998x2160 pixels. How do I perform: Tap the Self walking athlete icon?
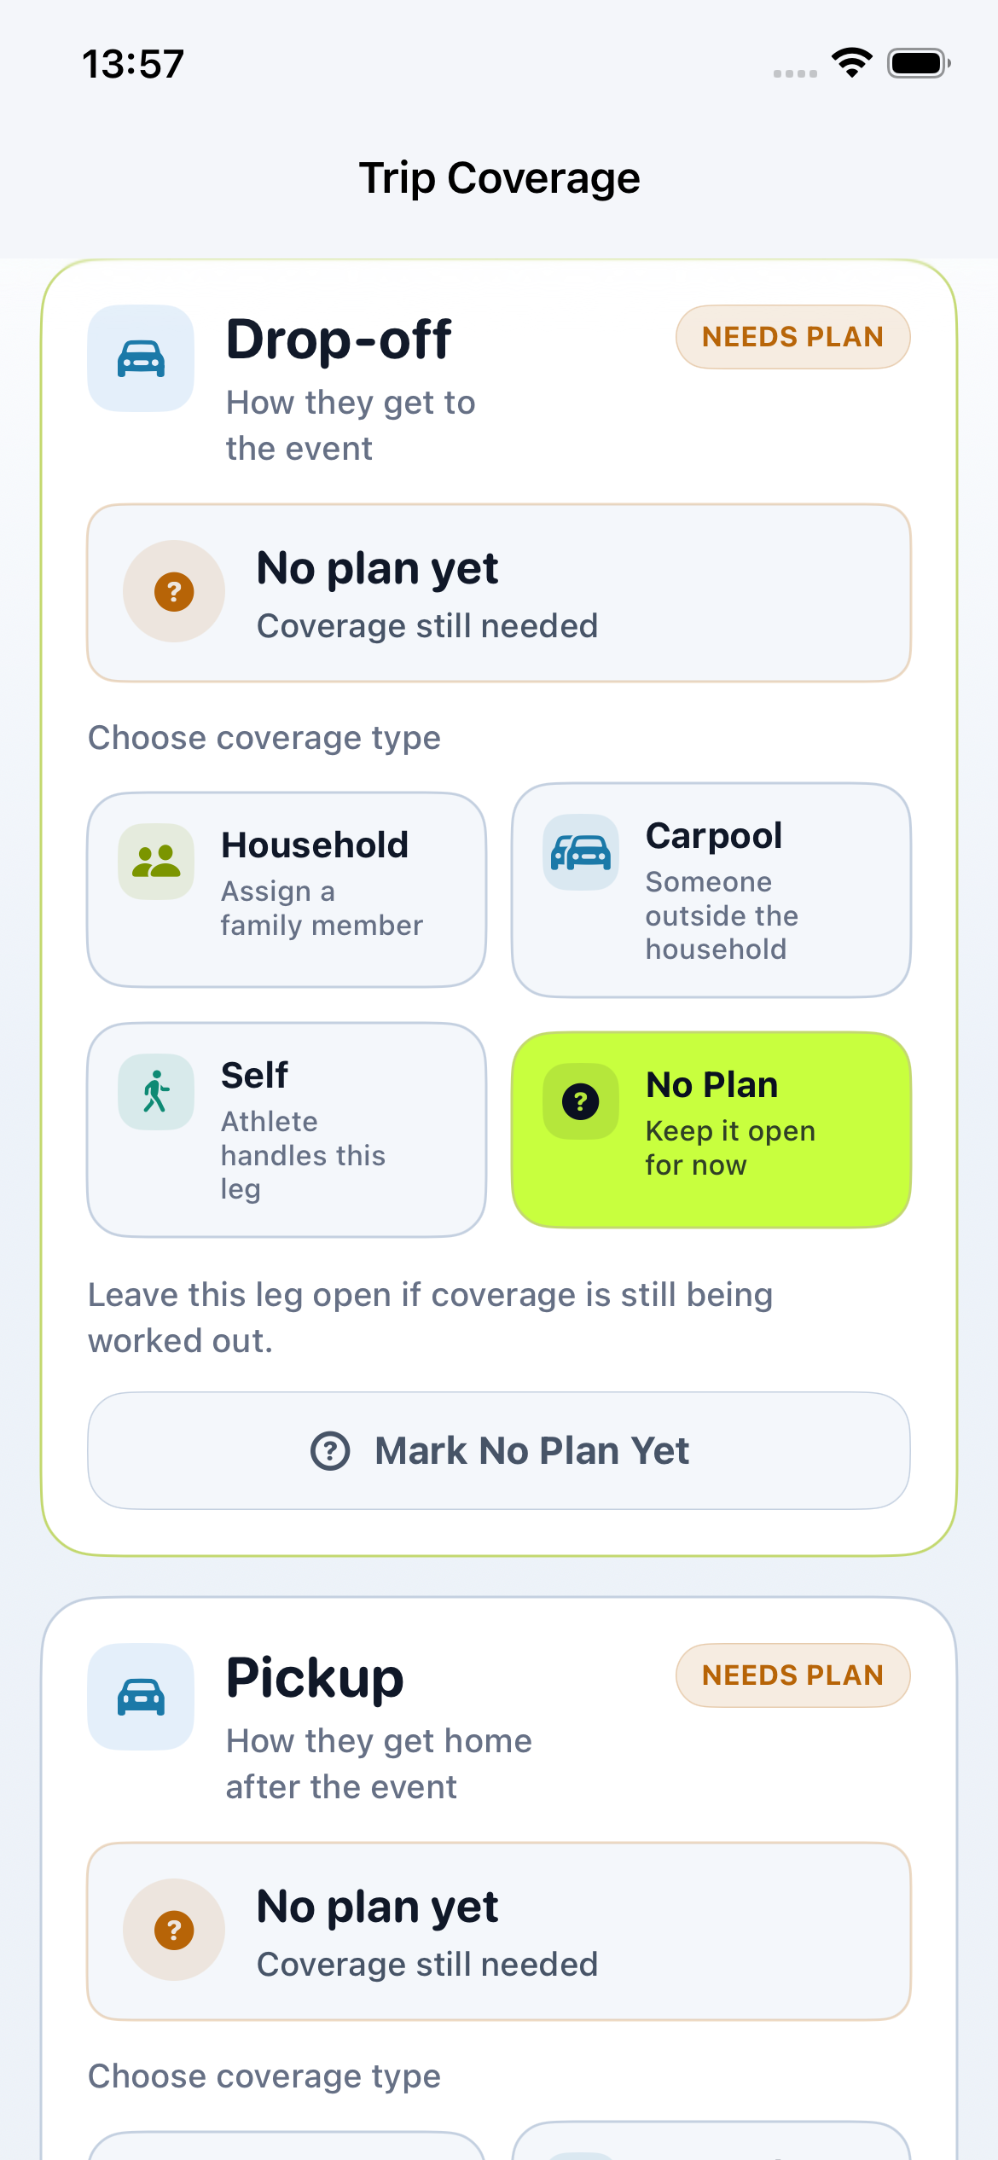(156, 1092)
